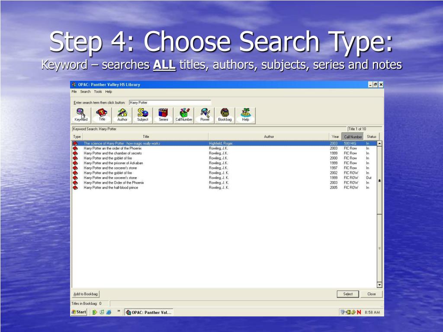Viewport: 443px width, 332px height.
Task: Select 'Harry Potter and the chamber of secrets'
Action: click(x=112, y=153)
